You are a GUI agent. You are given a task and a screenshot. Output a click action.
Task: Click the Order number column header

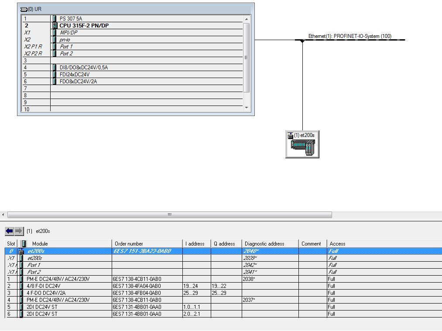tap(147, 244)
